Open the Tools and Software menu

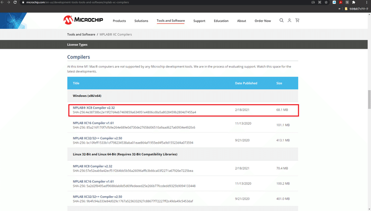(171, 20)
